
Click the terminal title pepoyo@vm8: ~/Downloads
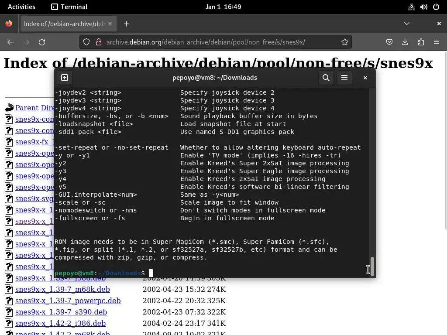click(215, 78)
